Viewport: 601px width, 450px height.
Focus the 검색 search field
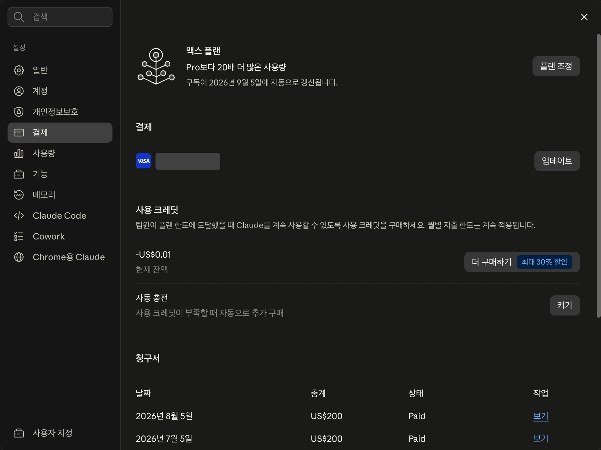click(x=60, y=17)
